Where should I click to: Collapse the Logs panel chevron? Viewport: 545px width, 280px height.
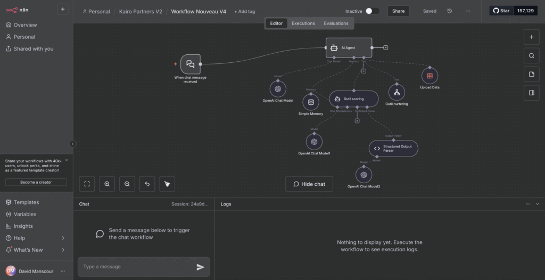pos(538,204)
